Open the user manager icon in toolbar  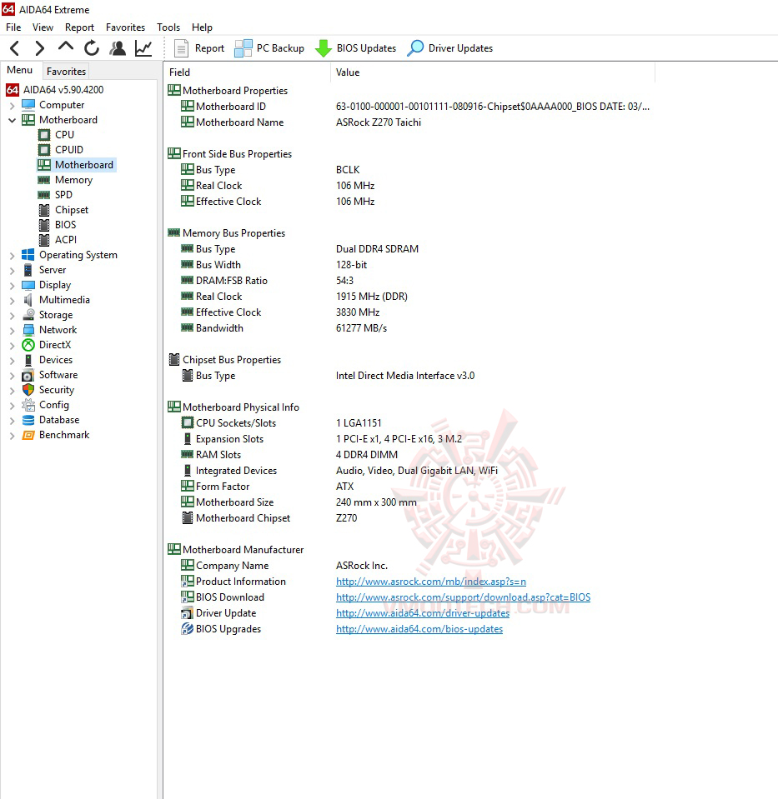(118, 48)
